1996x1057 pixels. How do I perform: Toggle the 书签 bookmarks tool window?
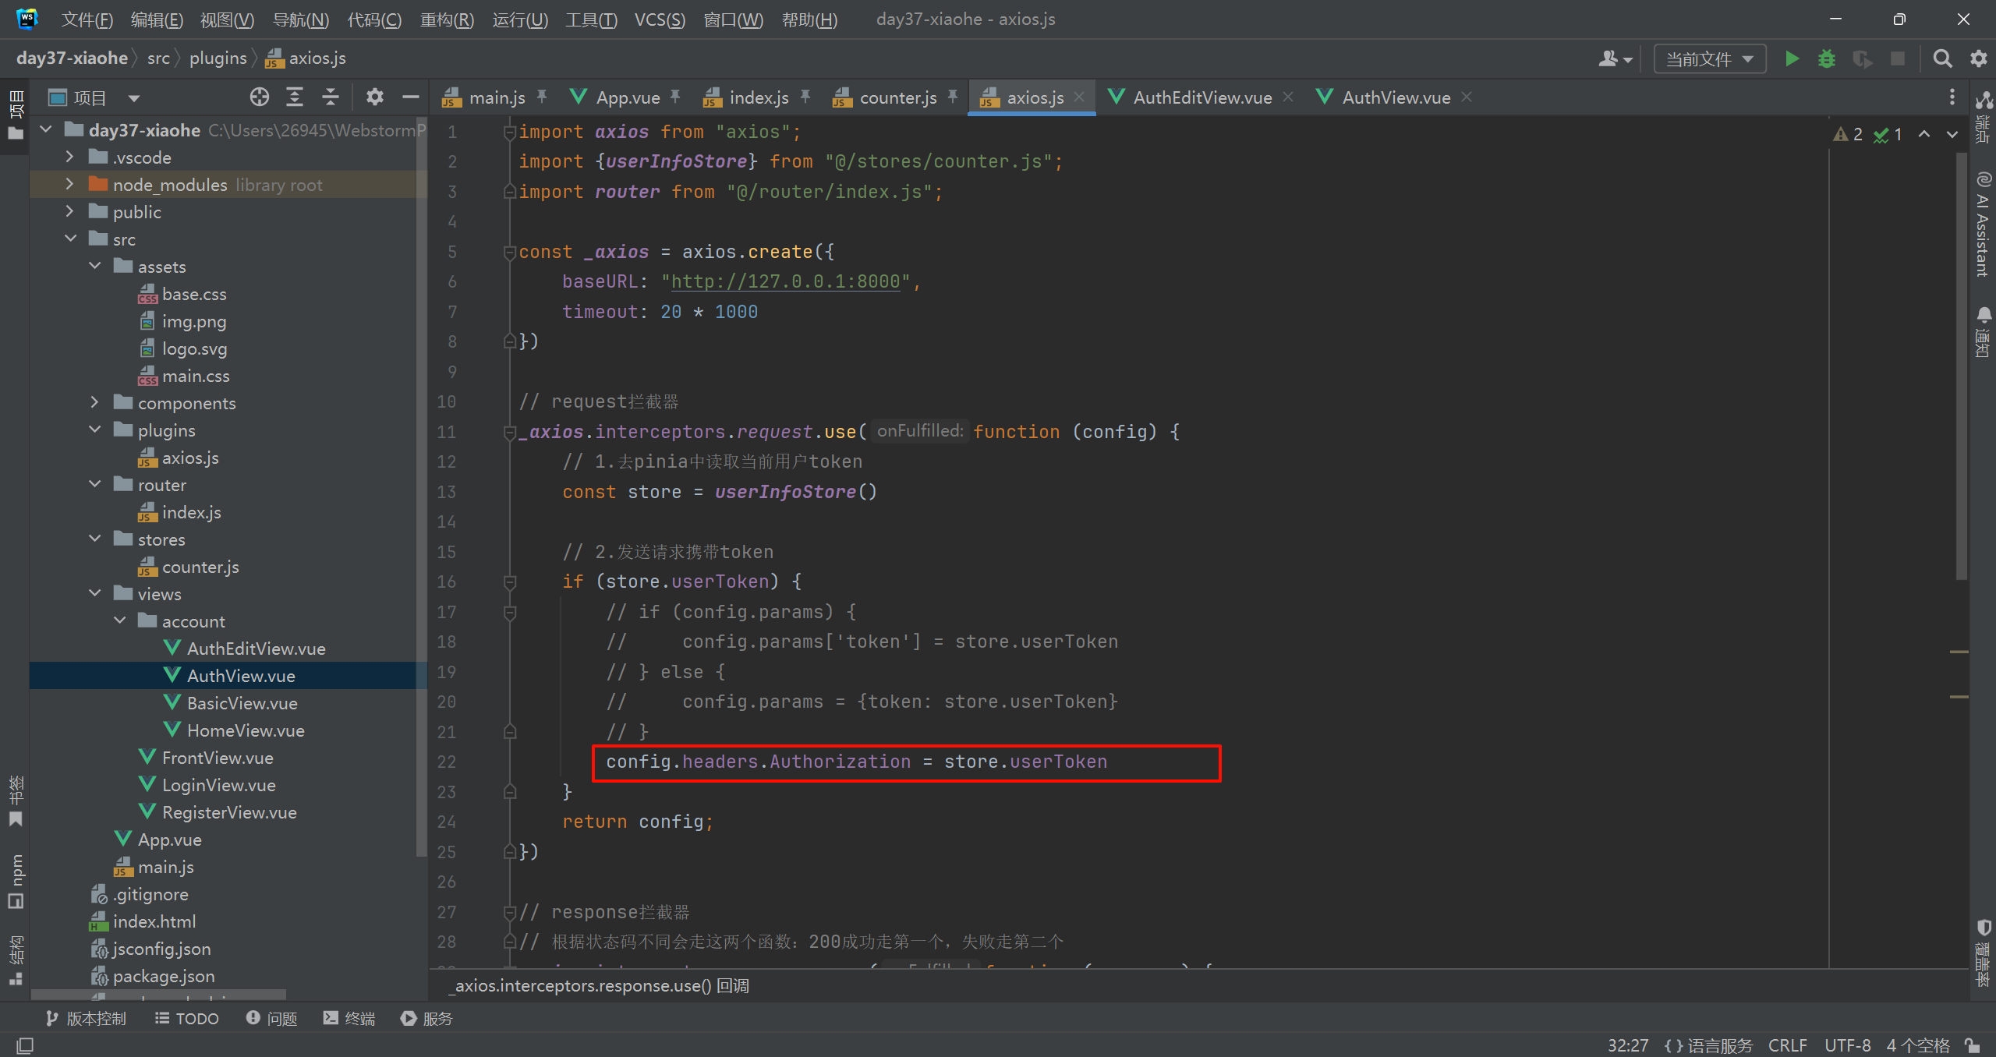(16, 801)
